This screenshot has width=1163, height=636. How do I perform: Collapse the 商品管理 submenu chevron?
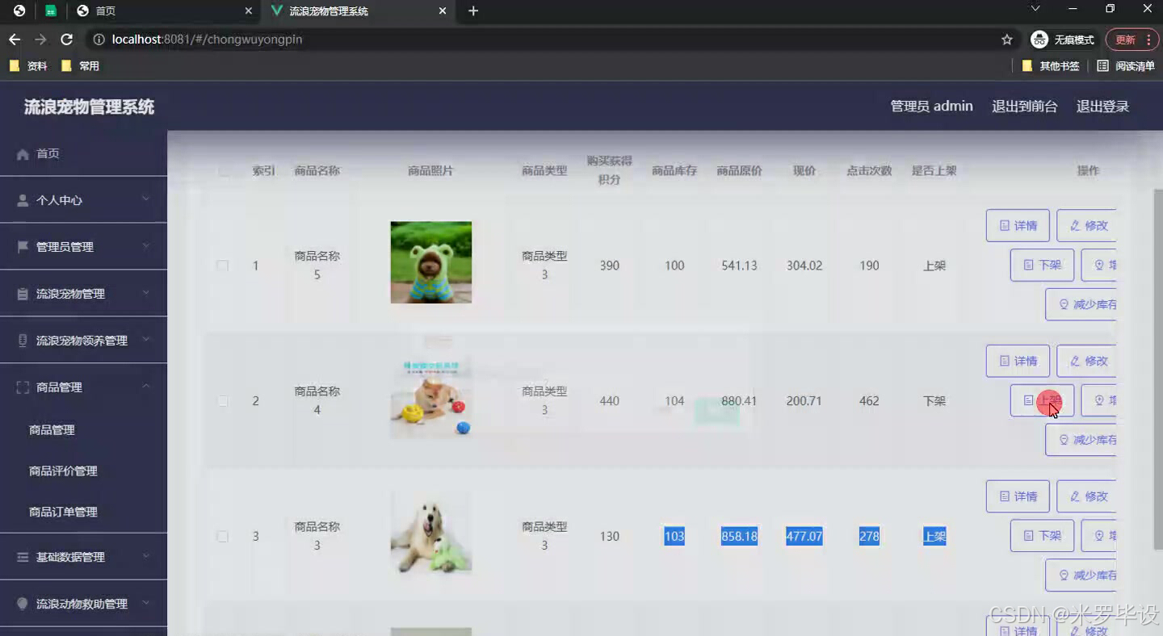tap(145, 386)
